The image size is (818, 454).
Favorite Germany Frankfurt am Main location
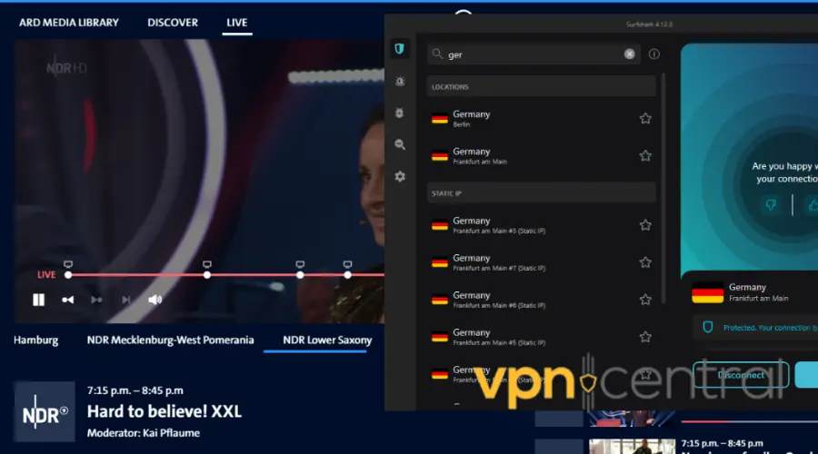point(645,156)
